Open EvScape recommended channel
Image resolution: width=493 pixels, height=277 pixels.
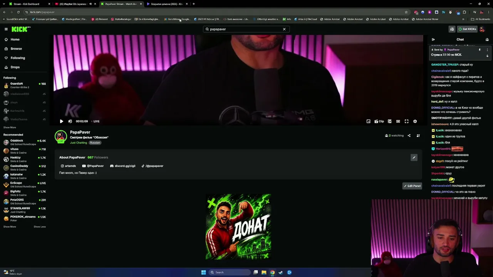click(24, 184)
